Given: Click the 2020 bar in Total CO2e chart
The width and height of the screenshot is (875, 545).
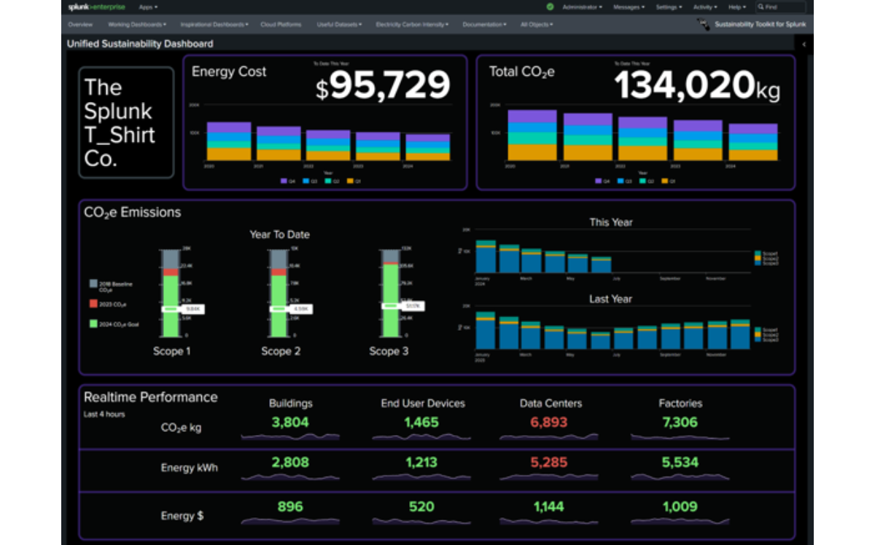Looking at the screenshot, I should [532, 136].
